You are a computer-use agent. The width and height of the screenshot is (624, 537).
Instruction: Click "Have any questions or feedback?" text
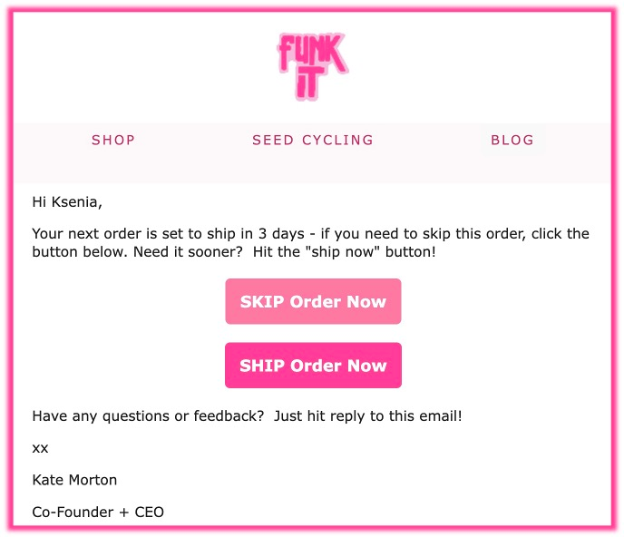click(x=148, y=416)
